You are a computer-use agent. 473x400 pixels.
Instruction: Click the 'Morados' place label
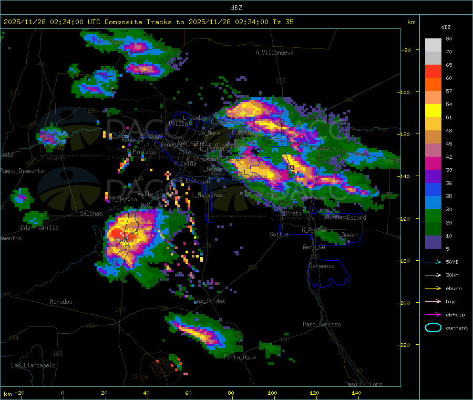(61, 302)
